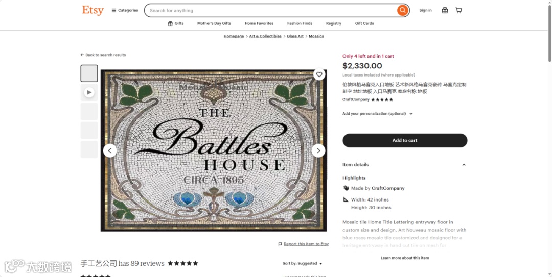The image size is (552, 277).
Task: Collapse the Item details section
Action: [464, 165]
